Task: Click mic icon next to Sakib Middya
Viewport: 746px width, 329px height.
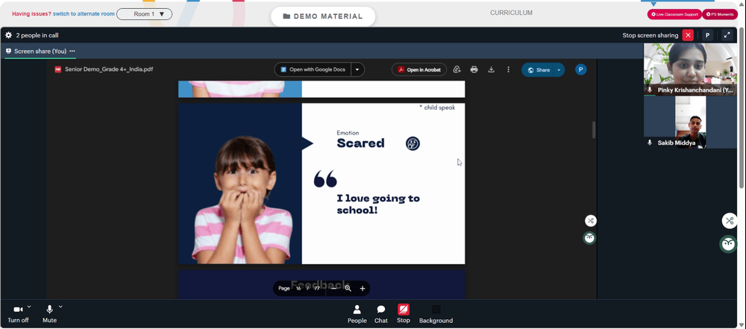Action: (x=650, y=142)
